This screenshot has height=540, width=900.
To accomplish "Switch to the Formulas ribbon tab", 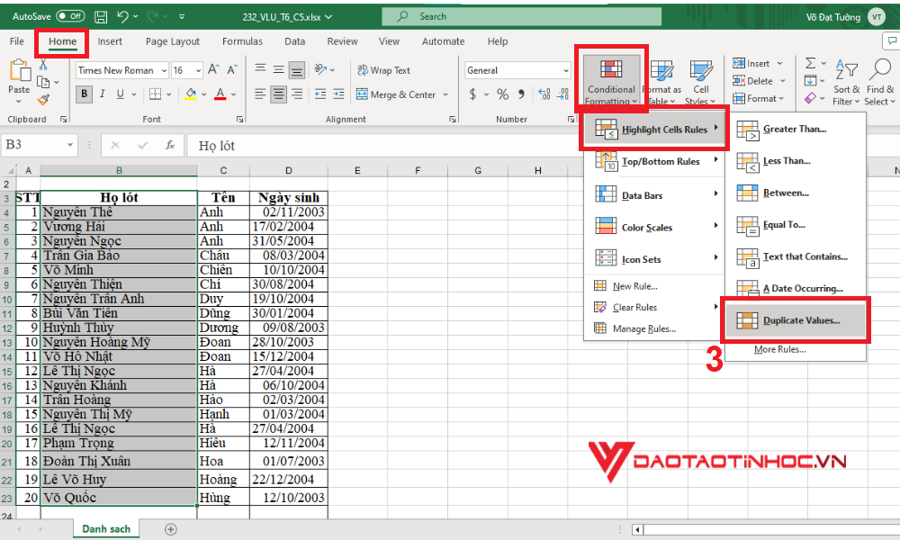I will tap(242, 41).
